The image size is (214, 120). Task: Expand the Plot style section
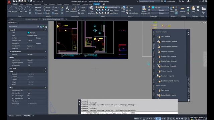45,68
